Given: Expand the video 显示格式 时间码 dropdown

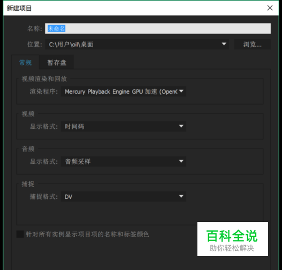Looking at the screenshot, I should (x=124, y=127).
